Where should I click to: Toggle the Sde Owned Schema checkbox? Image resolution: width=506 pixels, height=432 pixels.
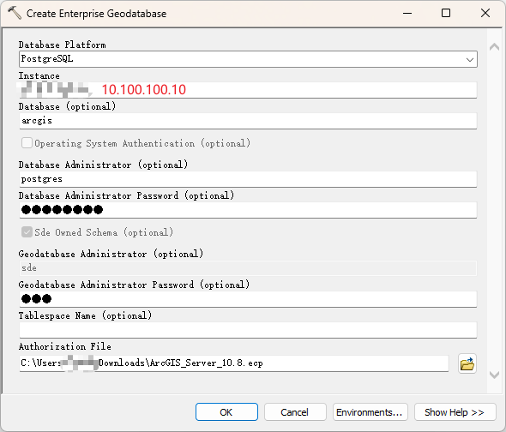pyautogui.click(x=27, y=232)
